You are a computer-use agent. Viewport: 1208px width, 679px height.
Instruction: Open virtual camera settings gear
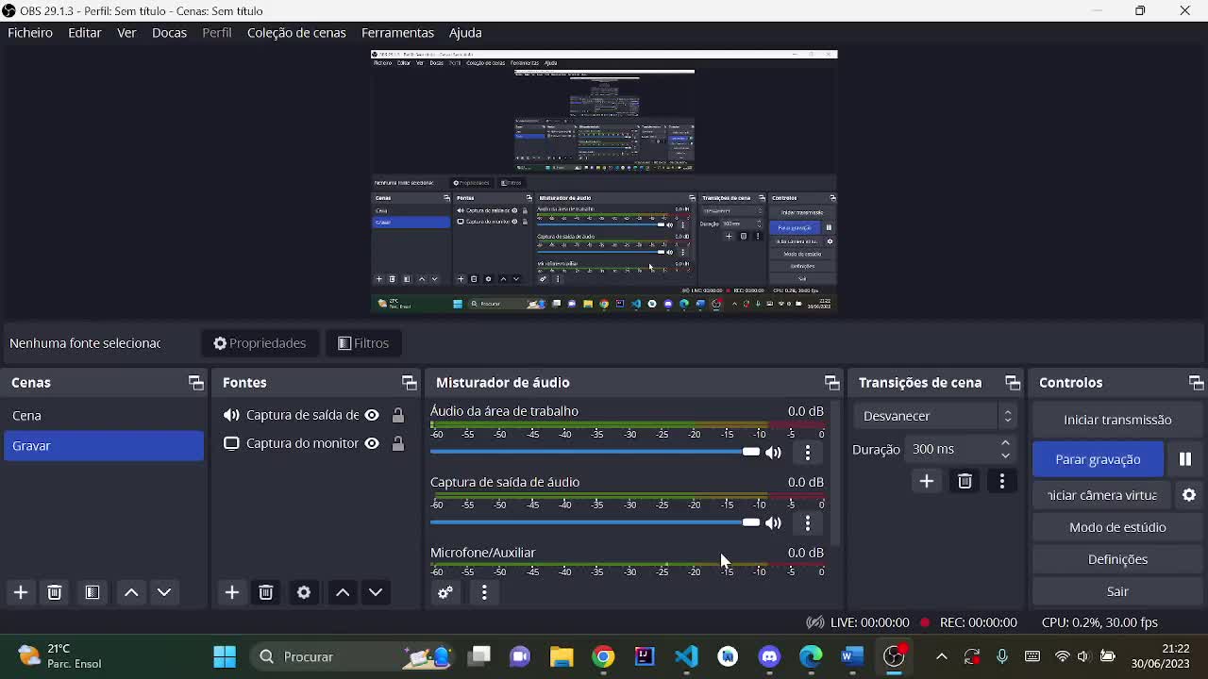click(x=1188, y=495)
